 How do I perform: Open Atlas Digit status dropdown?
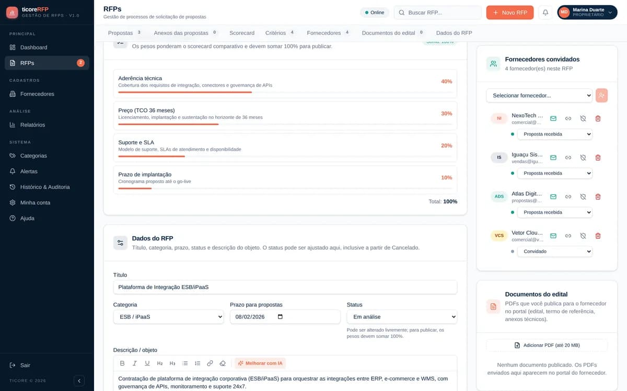point(555,212)
